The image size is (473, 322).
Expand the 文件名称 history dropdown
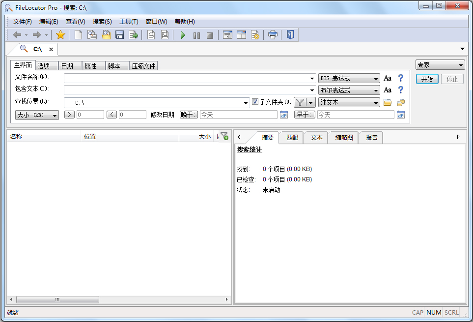coord(312,79)
